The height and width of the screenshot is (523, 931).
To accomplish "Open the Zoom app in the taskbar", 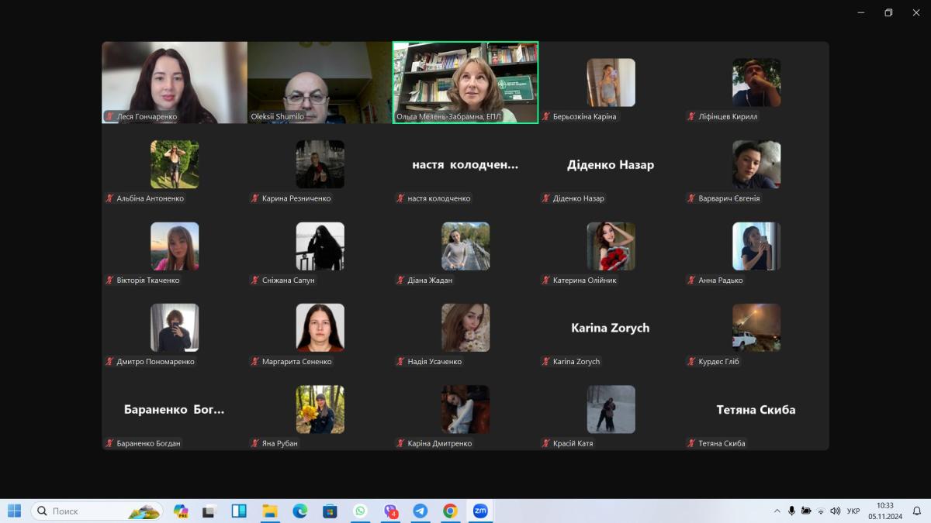I will 480,511.
